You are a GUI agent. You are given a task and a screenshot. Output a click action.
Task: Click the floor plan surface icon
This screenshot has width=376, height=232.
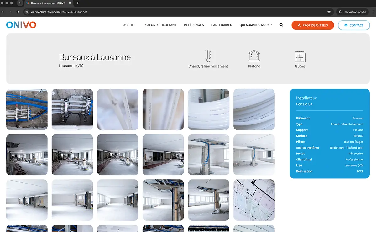tap(300, 56)
